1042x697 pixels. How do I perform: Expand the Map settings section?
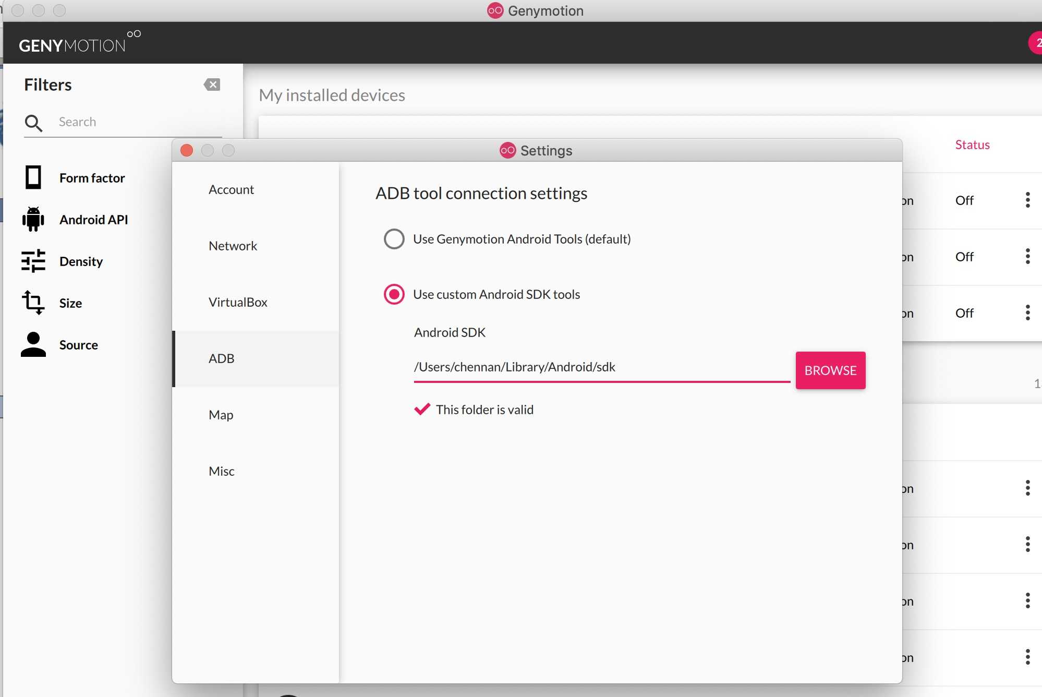(x=221, y=414)
